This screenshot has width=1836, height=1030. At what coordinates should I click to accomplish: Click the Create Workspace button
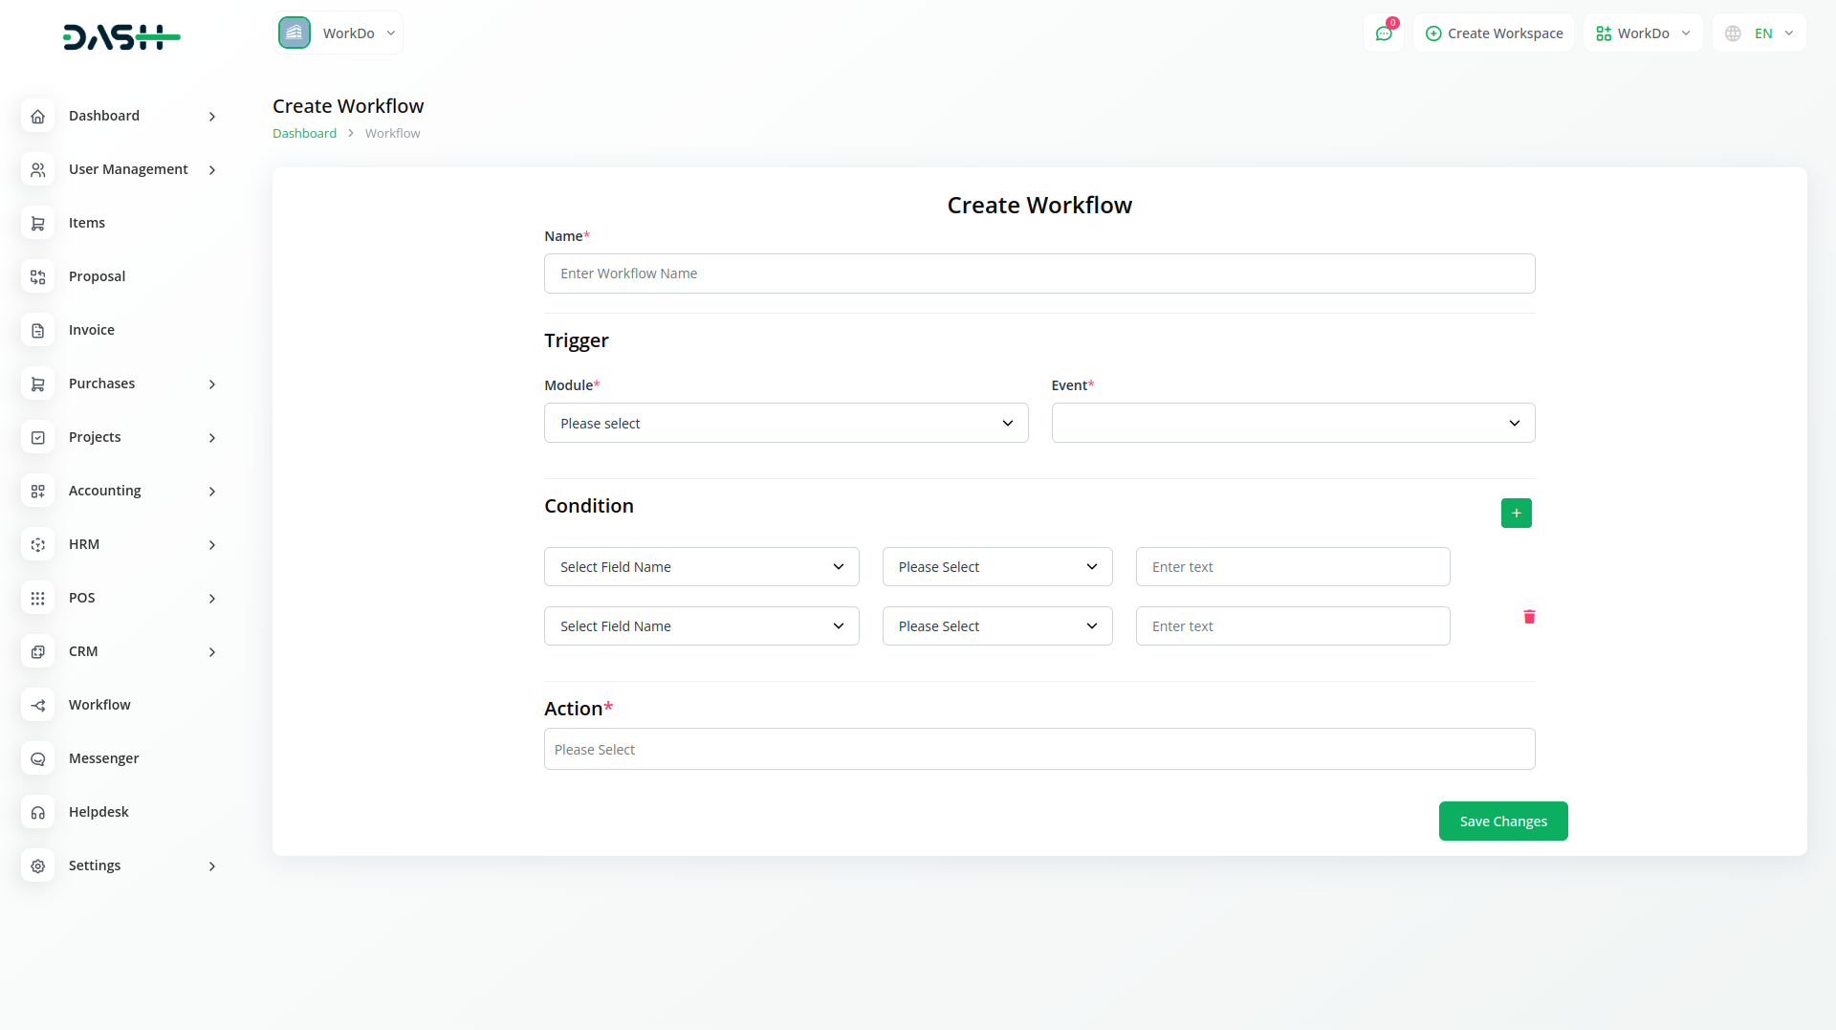coord(1494,33)
